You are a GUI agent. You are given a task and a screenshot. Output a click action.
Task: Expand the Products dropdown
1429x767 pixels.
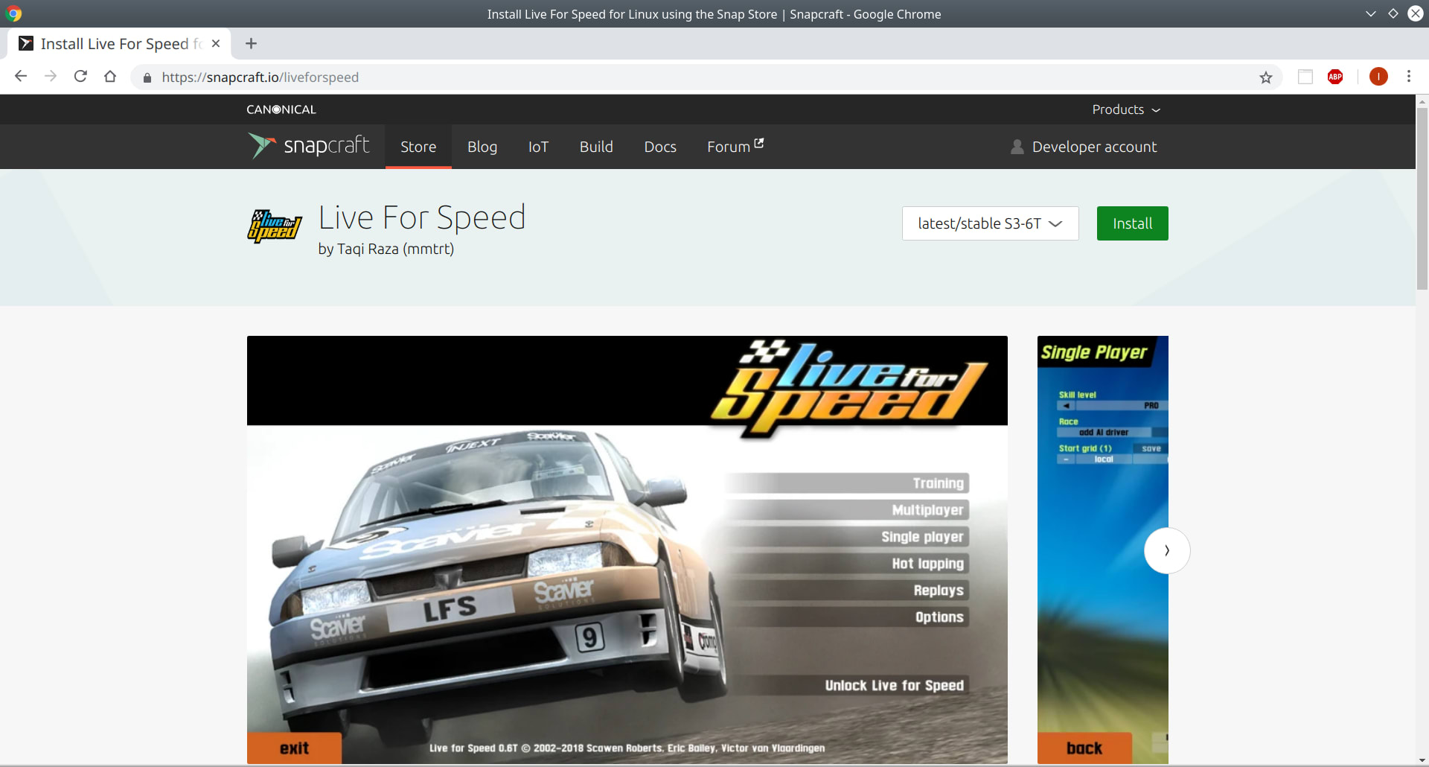pyautogui.click(x=1126, y=109)
